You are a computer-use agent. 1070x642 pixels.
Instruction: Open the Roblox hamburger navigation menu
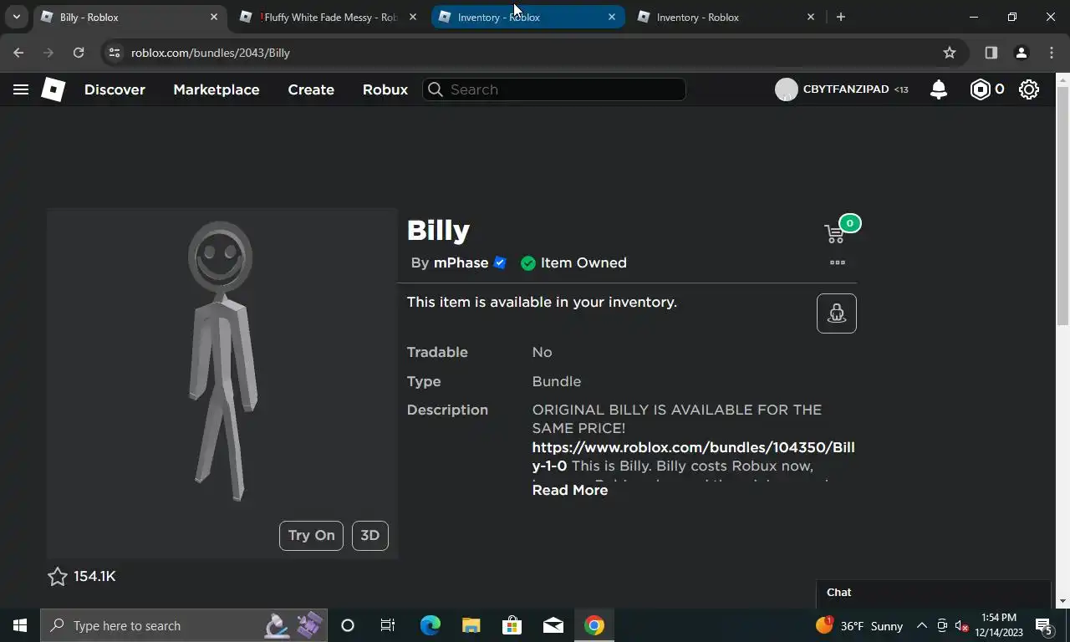click(21, 89)
